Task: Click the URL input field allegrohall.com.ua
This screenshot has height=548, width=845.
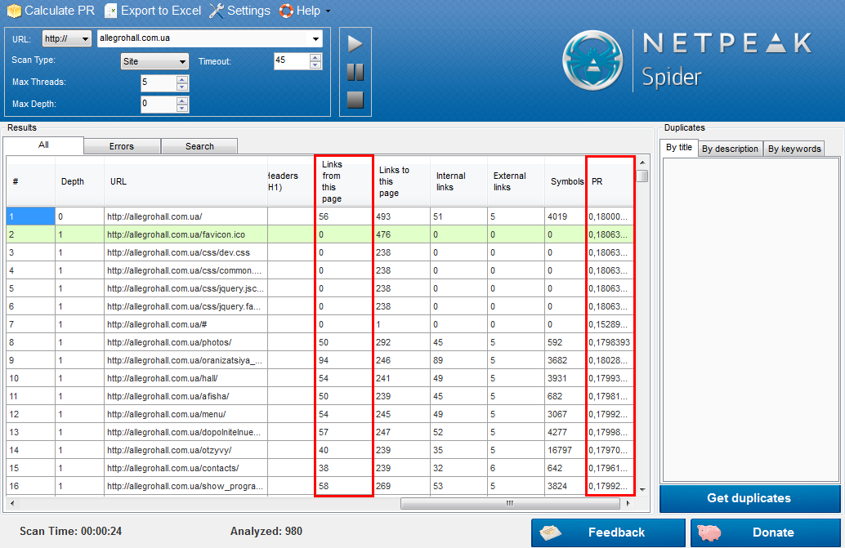Action: (203, 38)
